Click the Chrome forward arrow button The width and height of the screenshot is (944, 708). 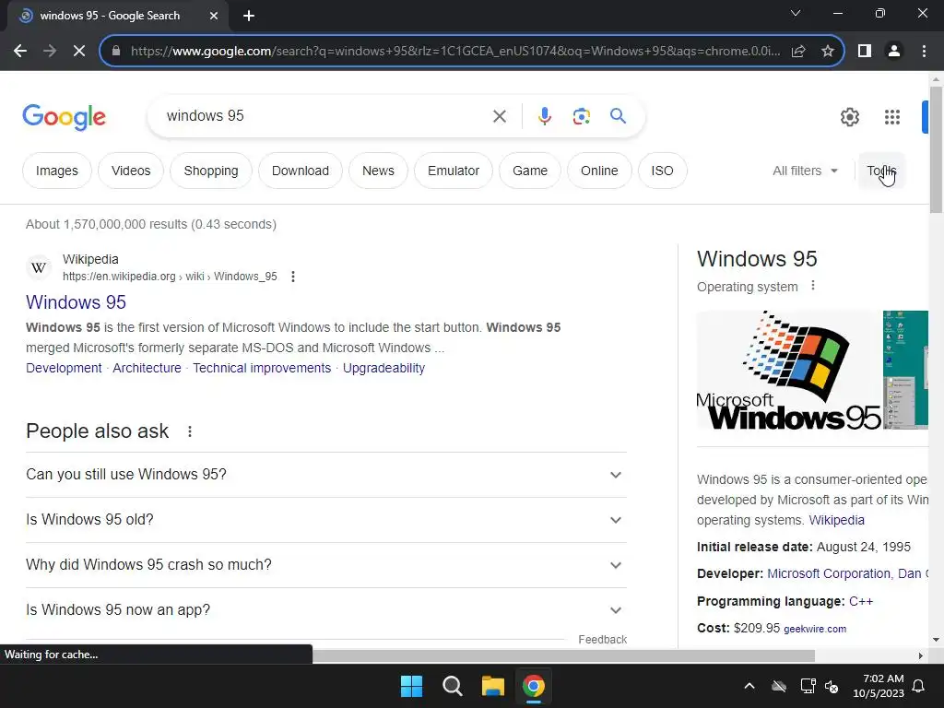coord(50,52)
